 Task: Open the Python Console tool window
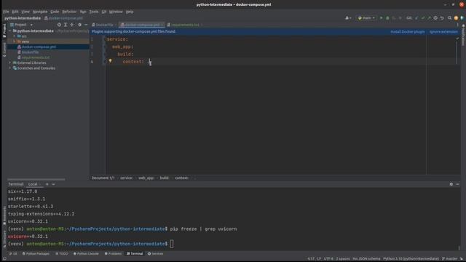pos(86,254)
